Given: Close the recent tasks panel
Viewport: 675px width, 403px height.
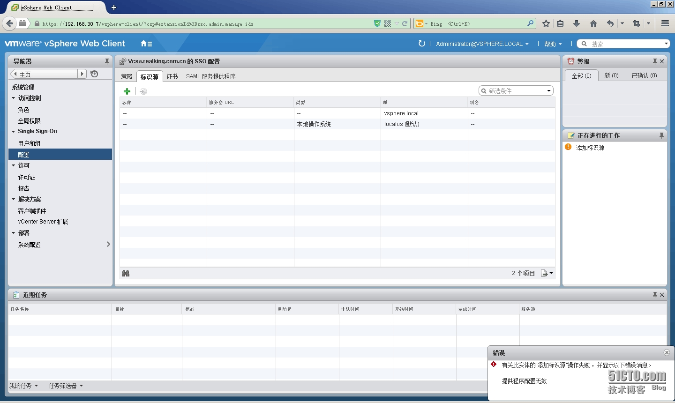Looking at the screenshot, I should (x=662, y=295).
